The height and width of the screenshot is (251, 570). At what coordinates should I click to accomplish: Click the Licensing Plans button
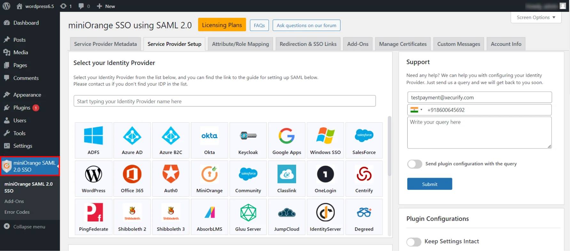(222, 25)
